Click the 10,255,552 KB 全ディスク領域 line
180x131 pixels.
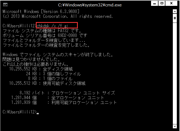tap(41, 69)
